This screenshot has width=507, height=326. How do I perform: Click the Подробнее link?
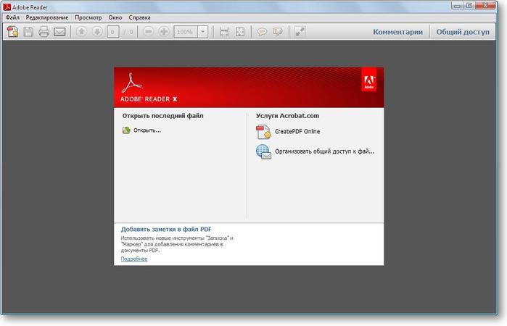point(134,259)
